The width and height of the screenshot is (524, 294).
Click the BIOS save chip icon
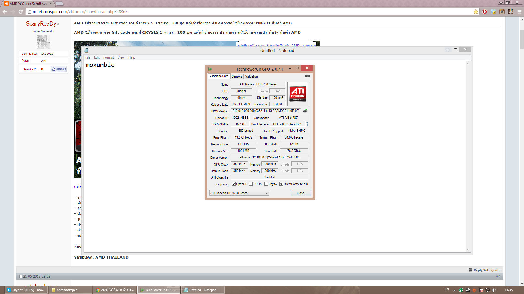[x=305, y=111]
